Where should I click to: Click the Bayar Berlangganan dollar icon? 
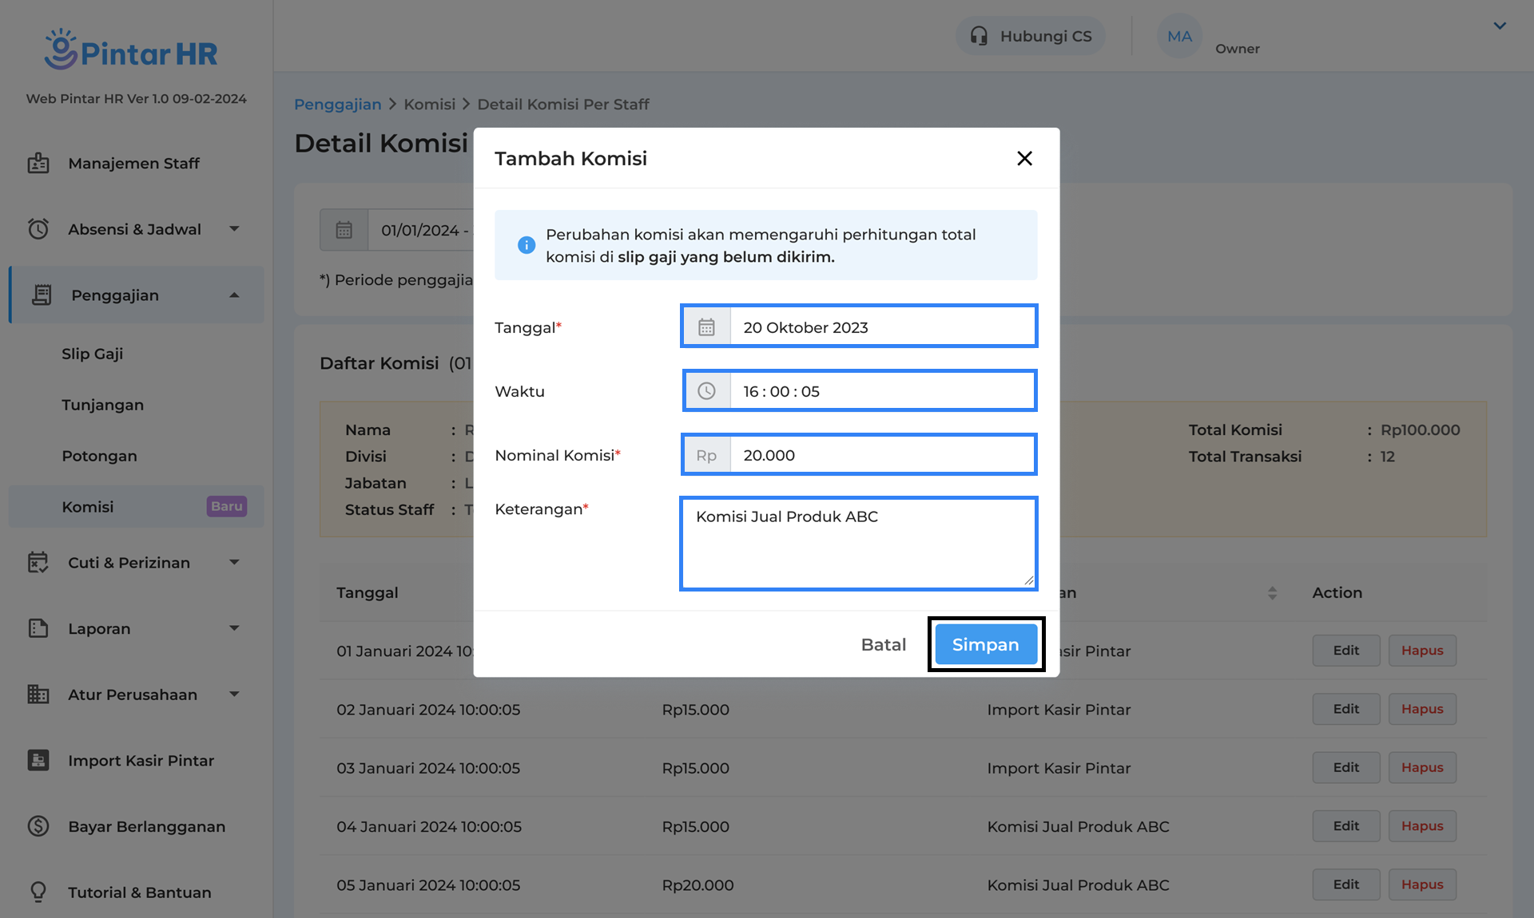click(x=38, y=826)
